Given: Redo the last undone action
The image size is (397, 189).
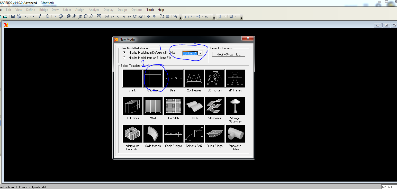Looking at the screenshot, I should click(32, 16).
